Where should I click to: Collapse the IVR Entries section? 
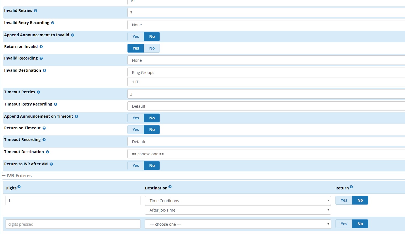coord(4,176)
